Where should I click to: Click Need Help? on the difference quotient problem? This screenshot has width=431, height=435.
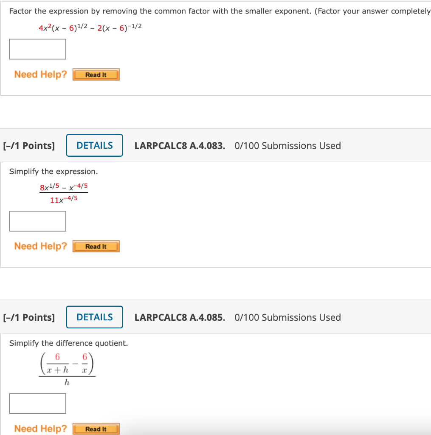(x=40, y=429)
